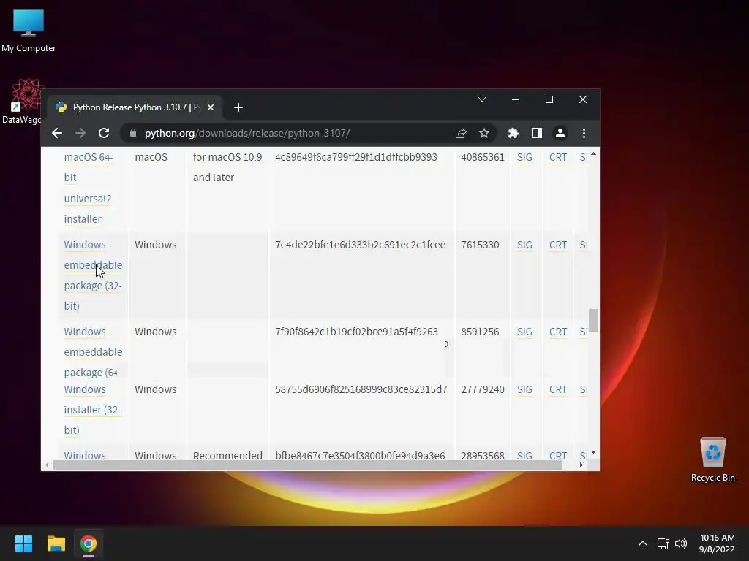Download Windows embeddable package (32-bit)

pos(93,275)
